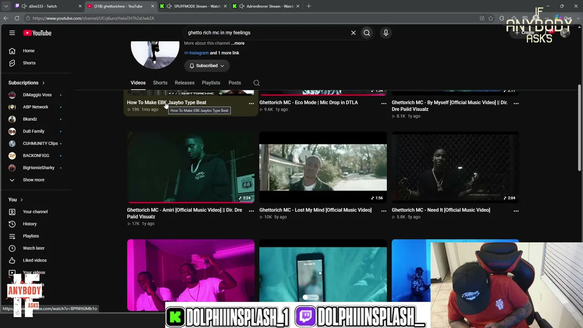Image resolution: width=583 pixels, height=328 pixels.
Task: Open the YouTube guide hamburger menu
Action: pos(12,33)
